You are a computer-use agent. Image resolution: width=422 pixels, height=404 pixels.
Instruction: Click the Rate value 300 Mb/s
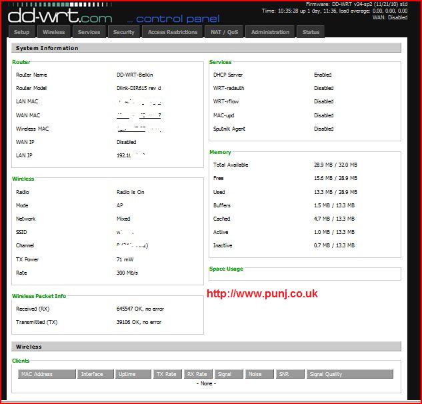pos(127,273)
